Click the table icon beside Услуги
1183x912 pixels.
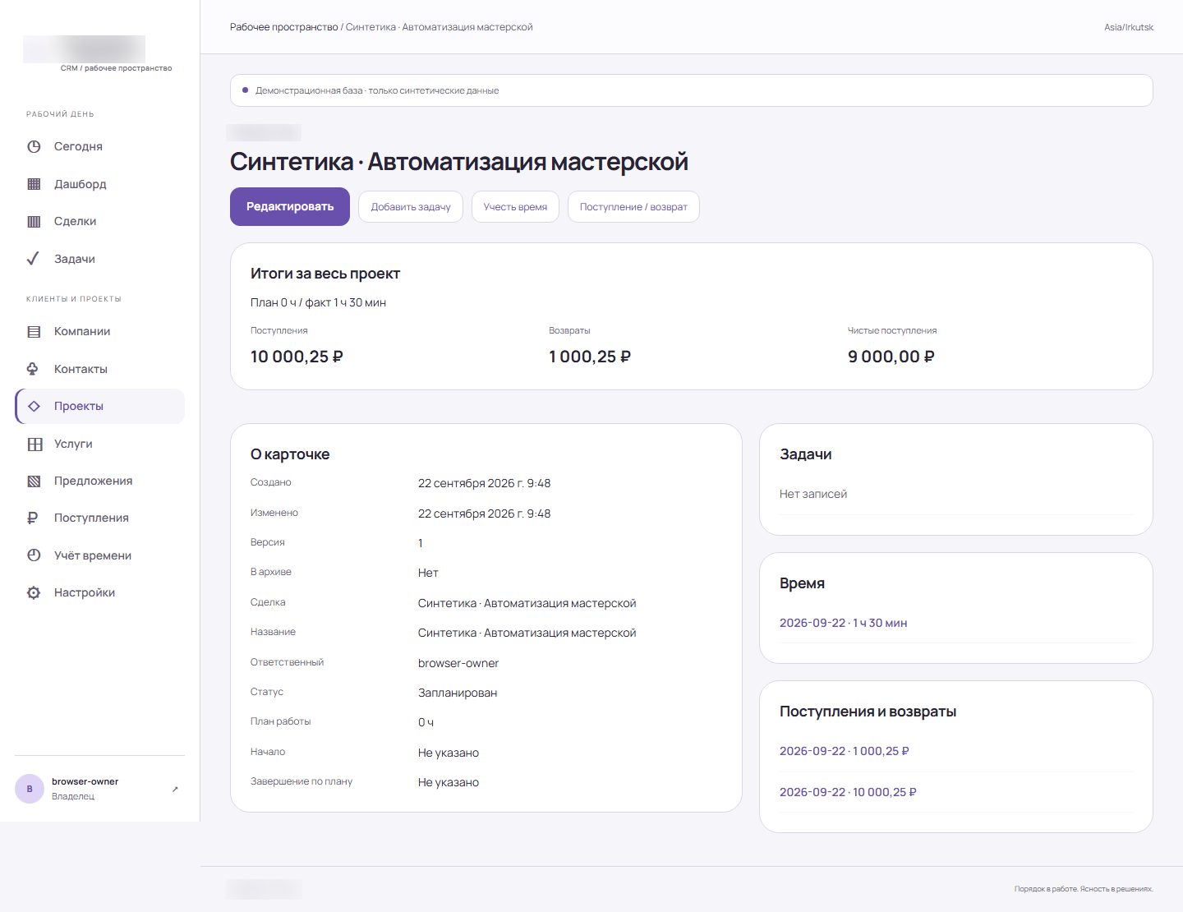pyautogui.click(x=34, y=444)
